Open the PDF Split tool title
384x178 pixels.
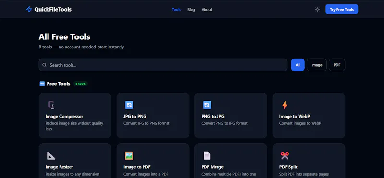[288, 167]
